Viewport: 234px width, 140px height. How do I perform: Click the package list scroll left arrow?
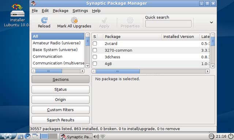click(94, 71)
